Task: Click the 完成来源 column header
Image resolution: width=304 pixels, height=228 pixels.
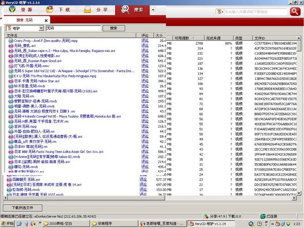Action: point(219,38)
